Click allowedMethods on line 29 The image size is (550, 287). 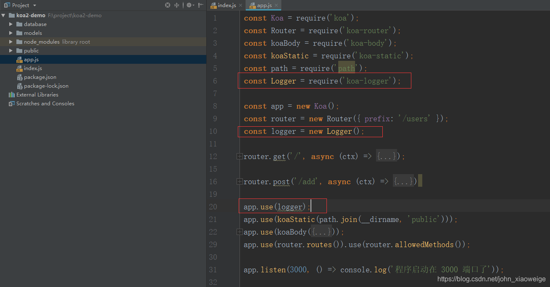424,245
